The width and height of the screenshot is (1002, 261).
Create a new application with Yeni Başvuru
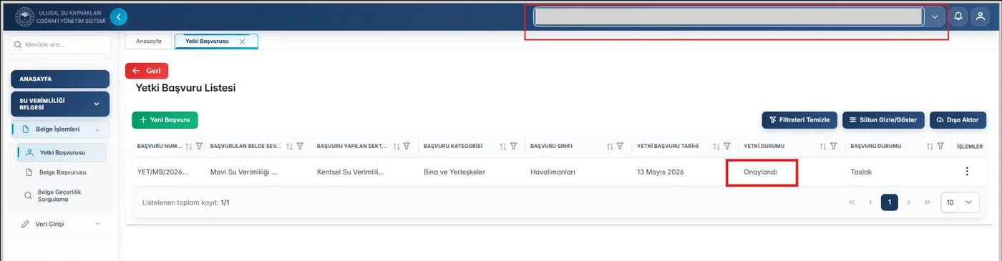coord(165,120)
